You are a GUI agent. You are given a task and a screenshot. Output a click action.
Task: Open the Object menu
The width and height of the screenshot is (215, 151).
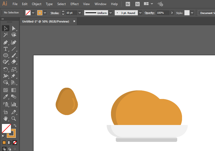click(36, 4)
